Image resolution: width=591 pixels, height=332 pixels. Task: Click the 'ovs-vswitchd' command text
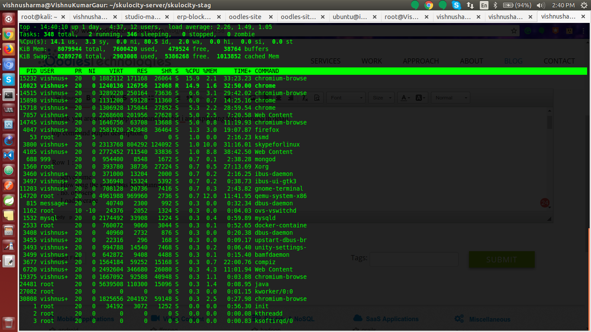point(276,211)
